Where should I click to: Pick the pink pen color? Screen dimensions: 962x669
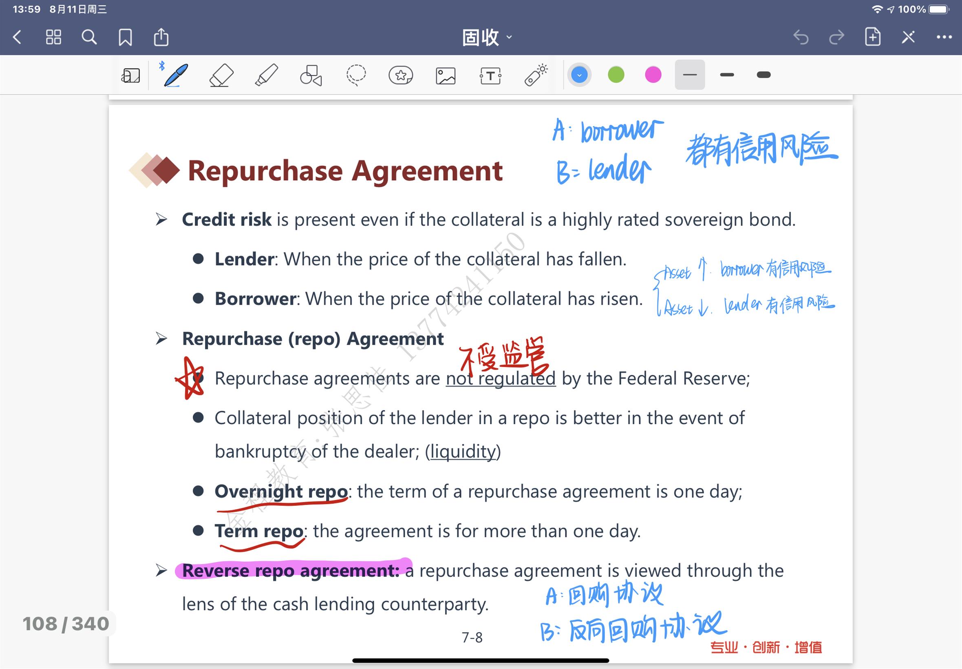click(653, 75)
